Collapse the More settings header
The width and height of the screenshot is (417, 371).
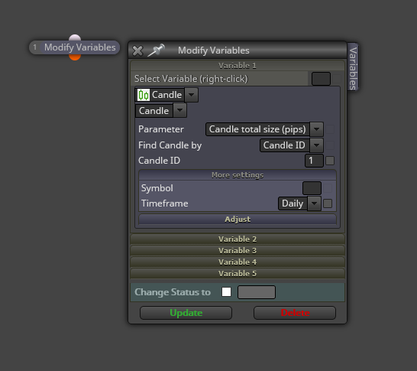(238, 175)
